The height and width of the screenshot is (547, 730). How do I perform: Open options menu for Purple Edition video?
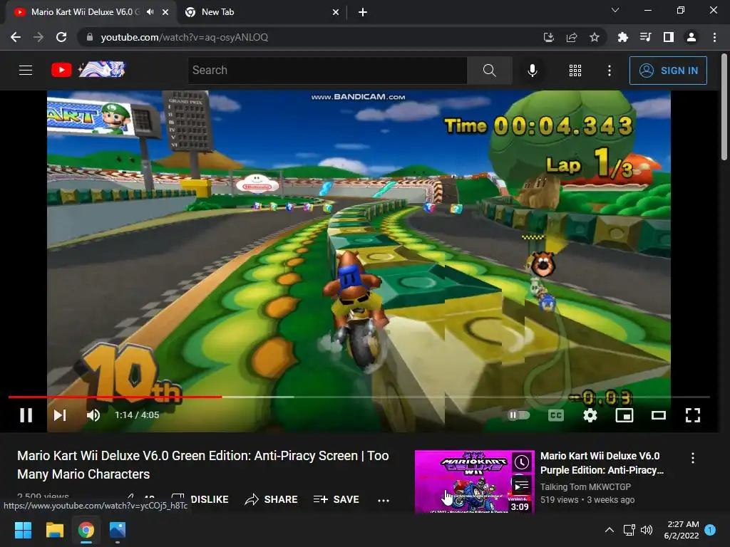pyautogui.click(x=693, y=458)
